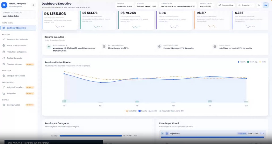The height and width of the screenshot is (144, 272).
Task: Click the Clientes e Canais heart icon
Action: (4, 64)
